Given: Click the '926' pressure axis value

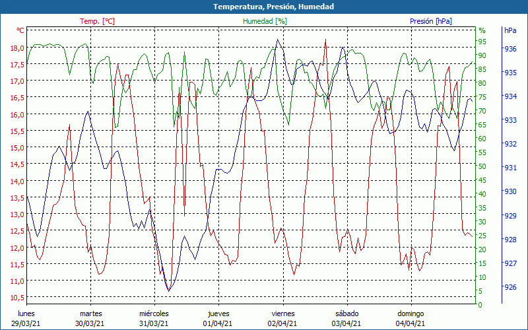Looking at the screenshot, I should (510, 287).
